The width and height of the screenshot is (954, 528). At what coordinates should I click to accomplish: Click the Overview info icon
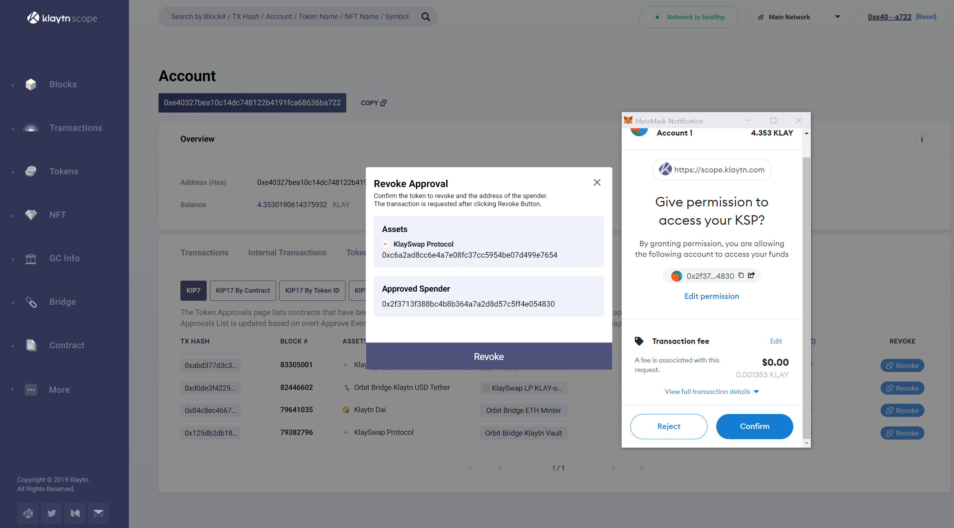[921, 139]
